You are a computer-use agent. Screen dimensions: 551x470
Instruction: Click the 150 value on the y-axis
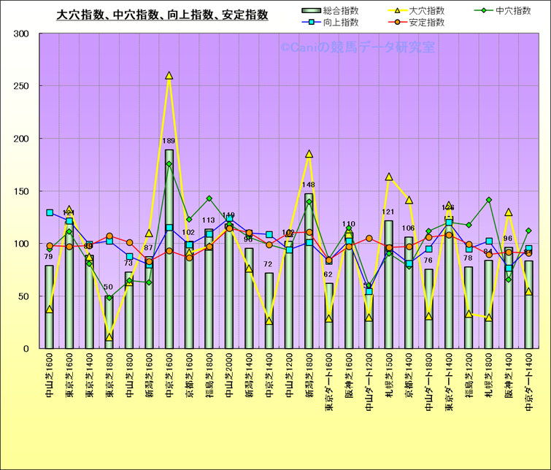(20, 191)
